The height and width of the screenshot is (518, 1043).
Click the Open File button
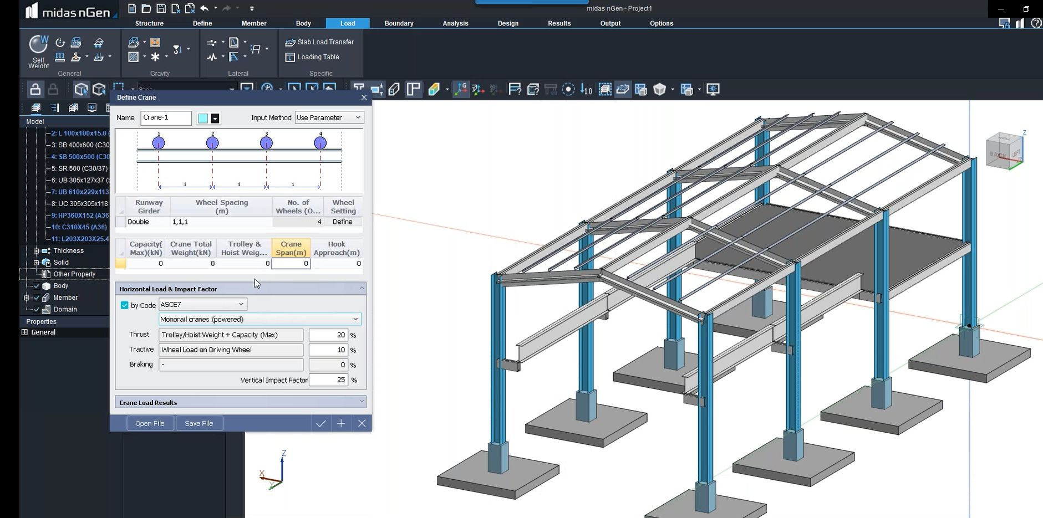point(150,423)
